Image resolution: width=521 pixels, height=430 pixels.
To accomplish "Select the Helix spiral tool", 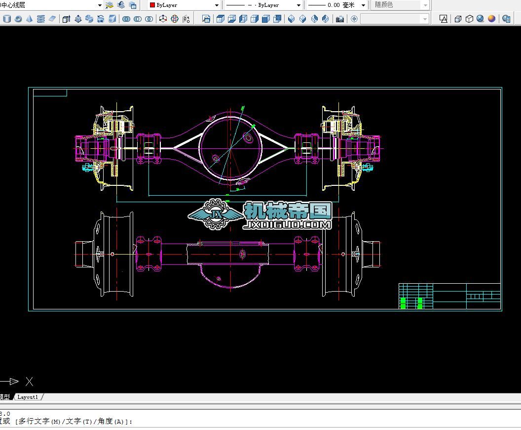I will pyautogui.click(x=40, y=19).
